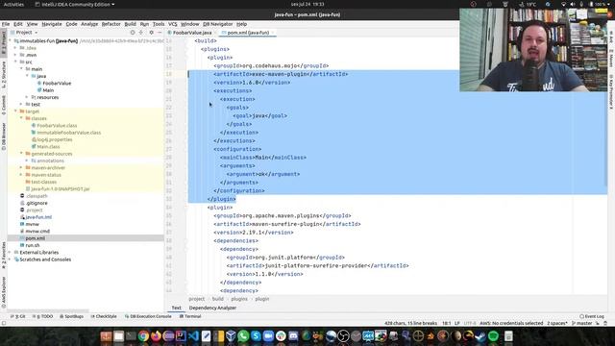Viewport: 615px width, 346px height.
Task: Expand the .idea folder
Action: tap(15, 47)
